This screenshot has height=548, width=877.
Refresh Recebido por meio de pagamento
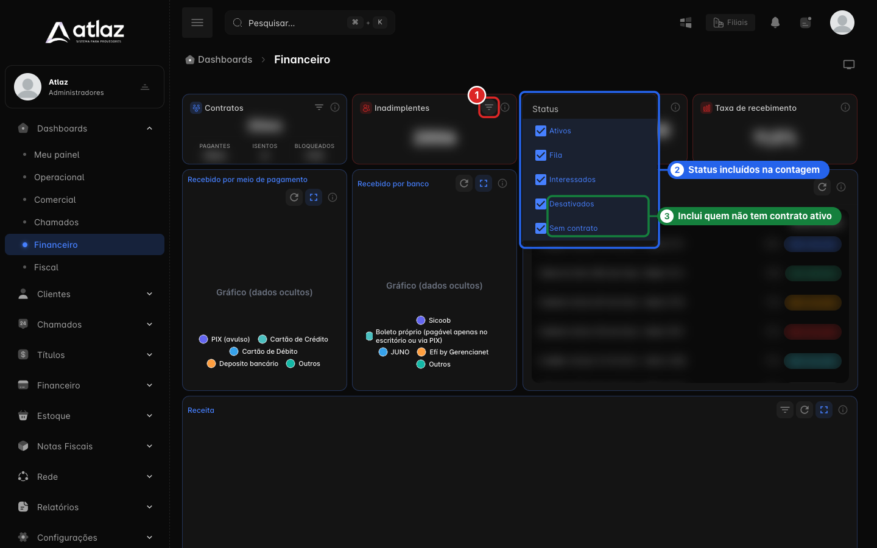pyautogui.click(x=294, y=197)
